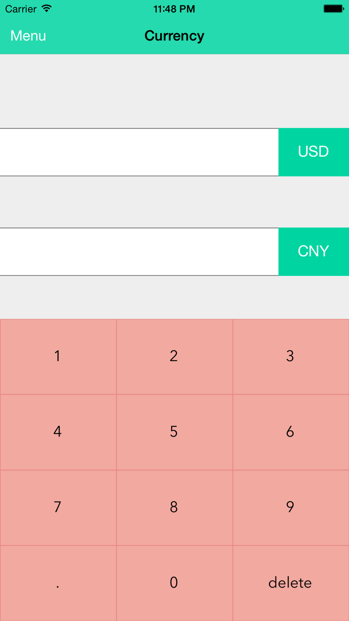Enter digit 9 using the keypad

(290, 507)
